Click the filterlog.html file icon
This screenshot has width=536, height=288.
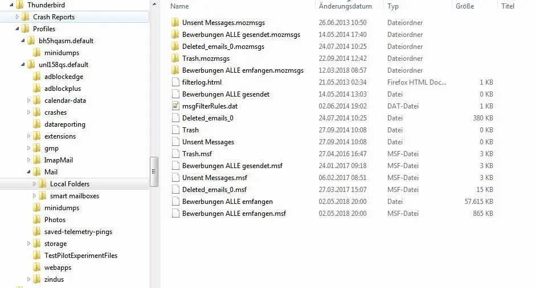175,82
